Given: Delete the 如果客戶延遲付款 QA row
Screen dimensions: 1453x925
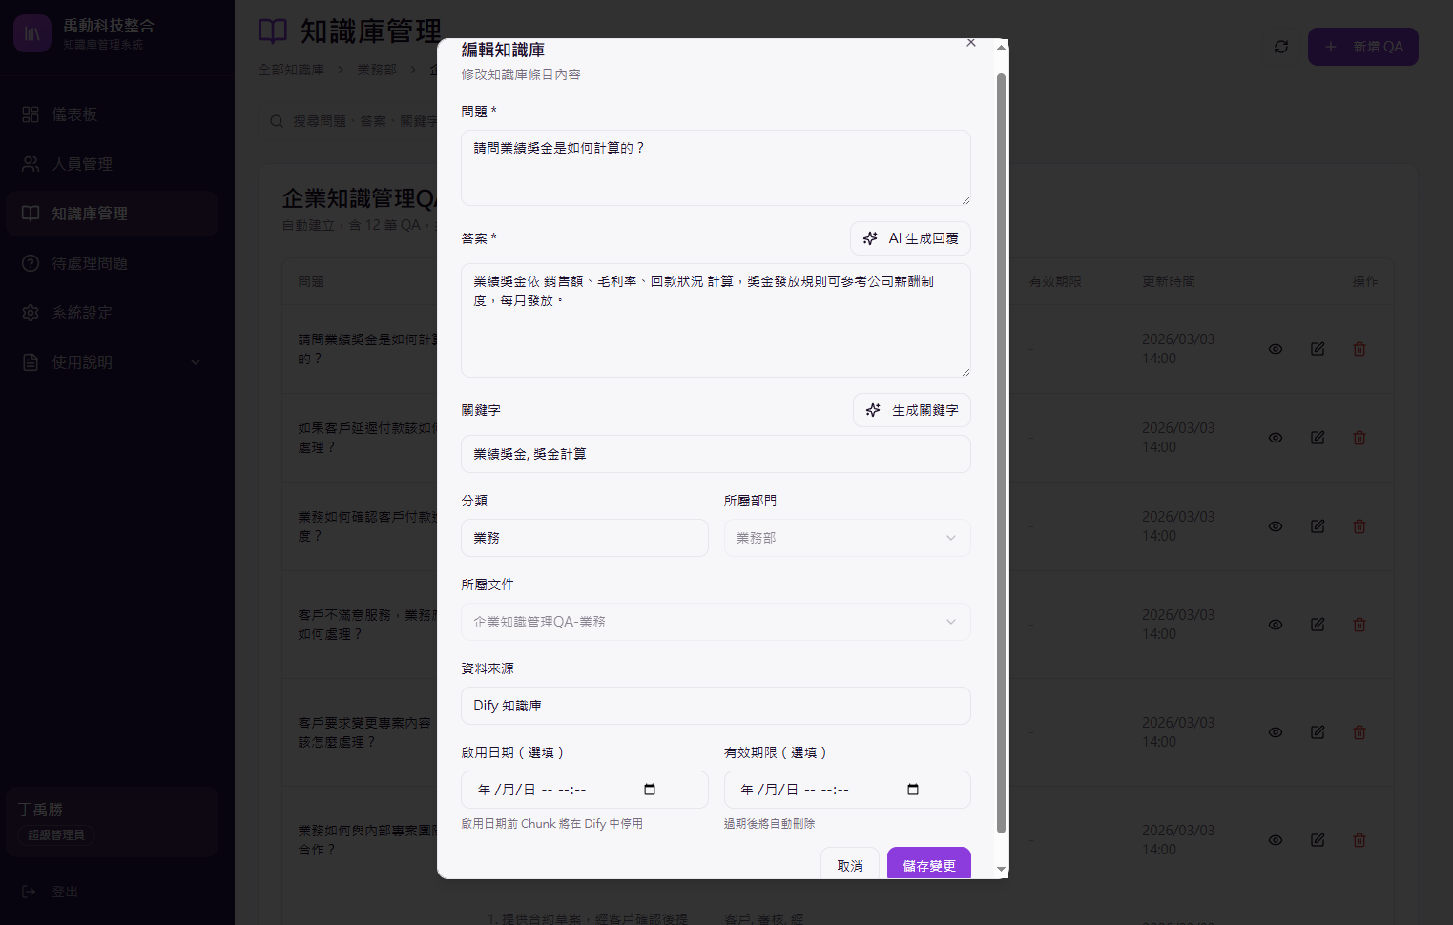Looking at the screenshot, I should (x=1360, y=438).
